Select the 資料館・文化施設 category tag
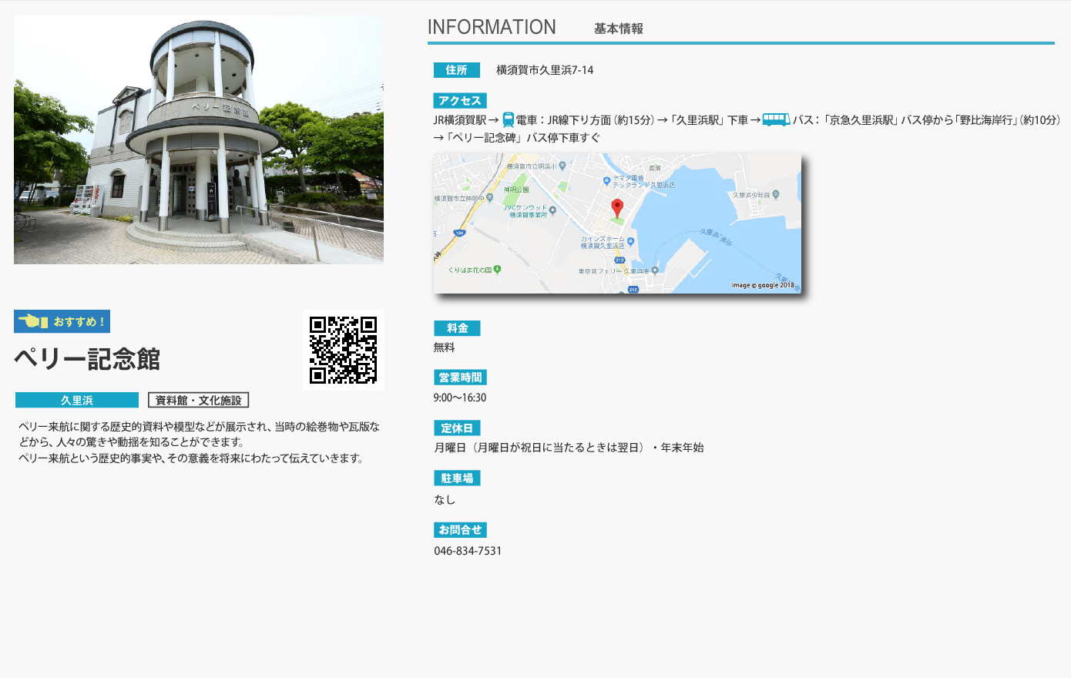The width and height of the screenshot is (1071, 678). [198, 400]
